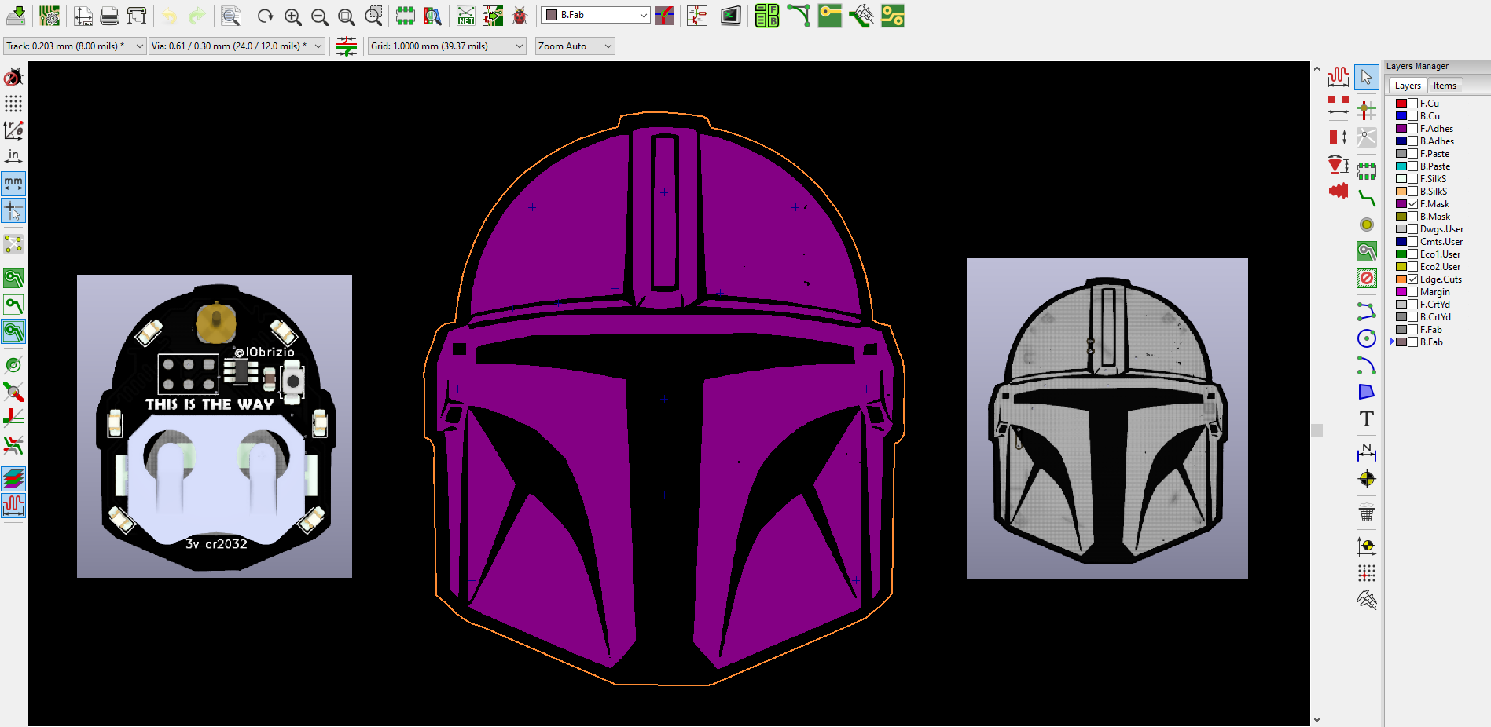1491x727 pixels.
Task: Enable F.Cu layer checkbox
Action: [x=1412, y=104]
